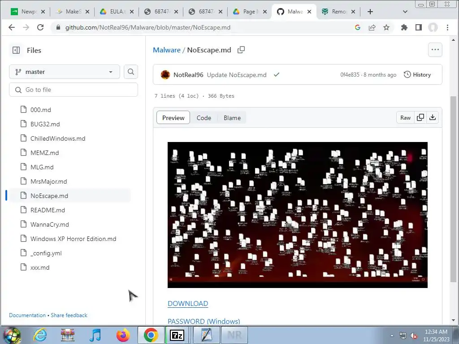This screenshot has width=459, height=344.
Task: Click PASSWORD (Windows) link
Action: coord(204,321)
